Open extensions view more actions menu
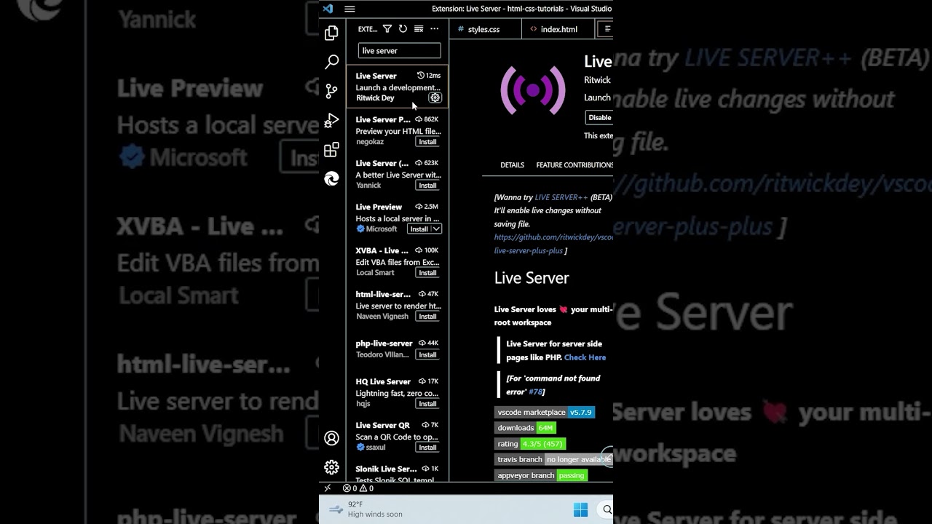The image size is (932, 524). coord(435,29)
